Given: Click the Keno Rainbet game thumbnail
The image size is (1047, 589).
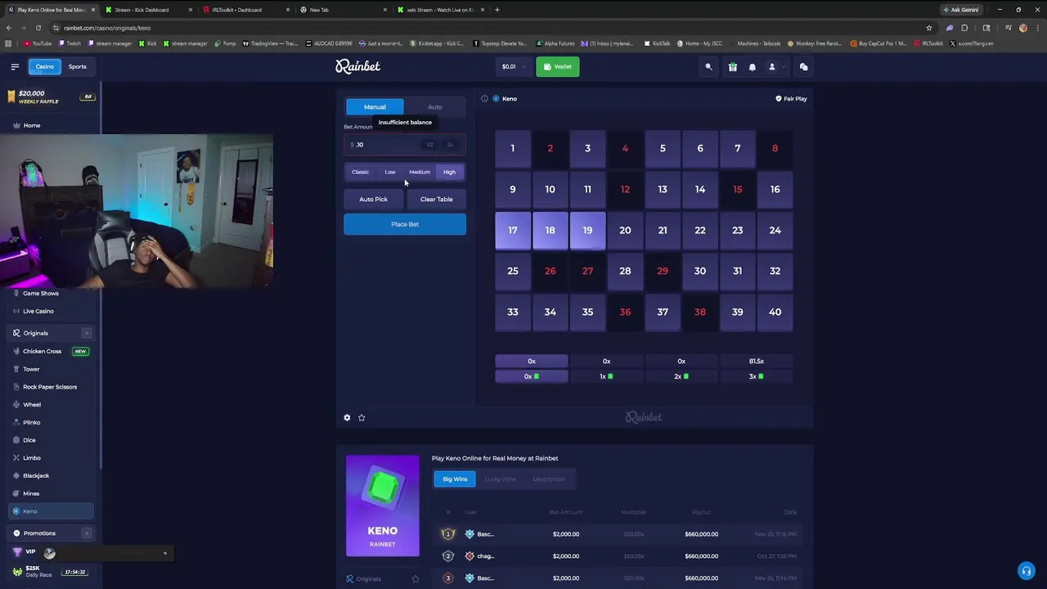Looking at the screenshot, I should (x=382, y=506).
